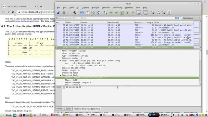
Task: Switch to the Frame (72 bytes) tab
Action: point(64,109)
